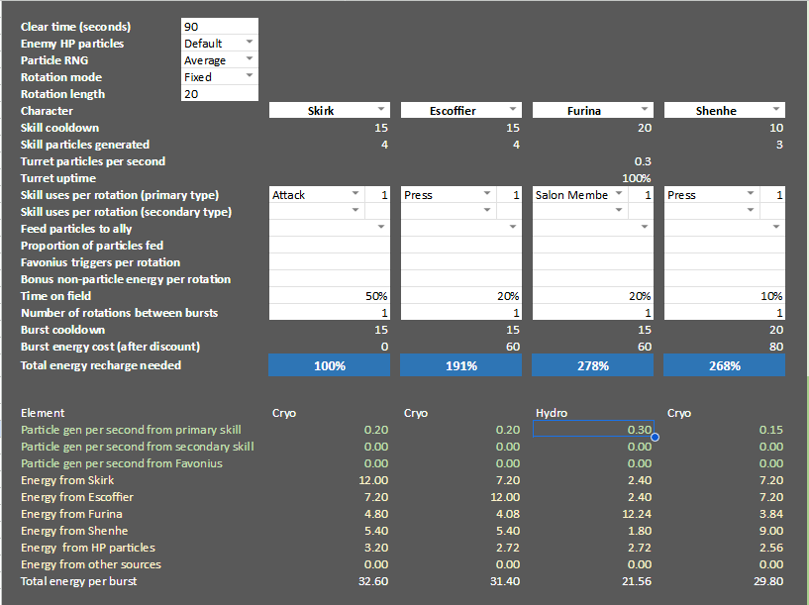
Task: Open Escoffier's Feed particles to ally dropdown
Action: (512, 227)
